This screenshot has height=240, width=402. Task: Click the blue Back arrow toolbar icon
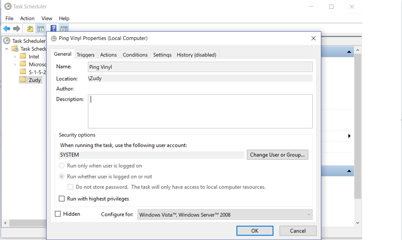[7, 29]
